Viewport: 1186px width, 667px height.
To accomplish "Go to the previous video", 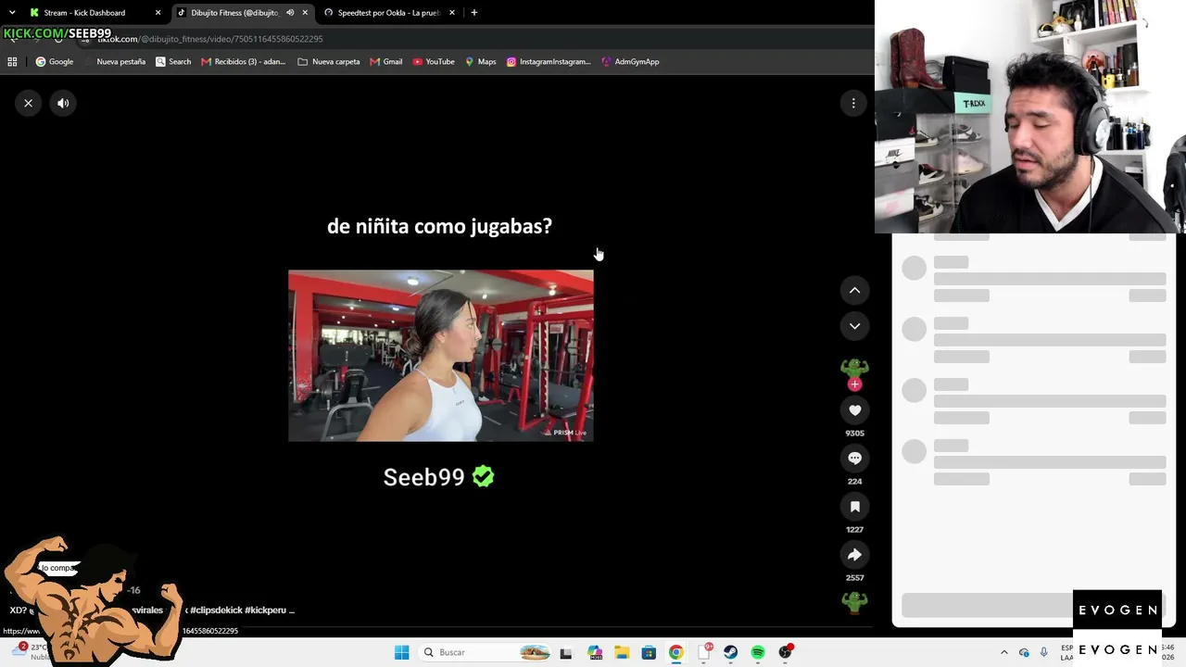I will click(x=854, y=290).
